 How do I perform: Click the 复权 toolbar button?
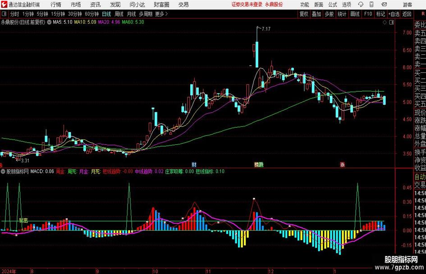coord(304,14)
